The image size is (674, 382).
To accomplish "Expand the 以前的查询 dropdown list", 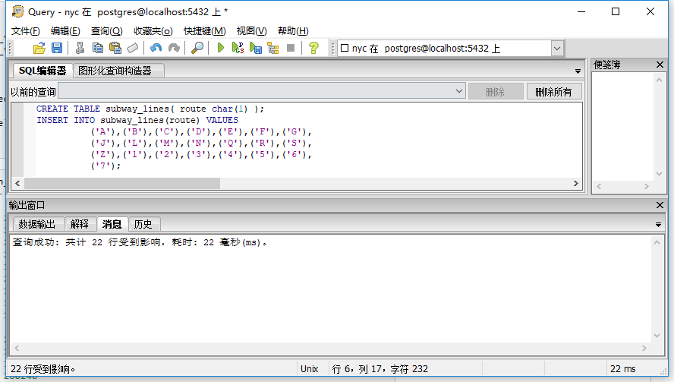I will [459, 91].
